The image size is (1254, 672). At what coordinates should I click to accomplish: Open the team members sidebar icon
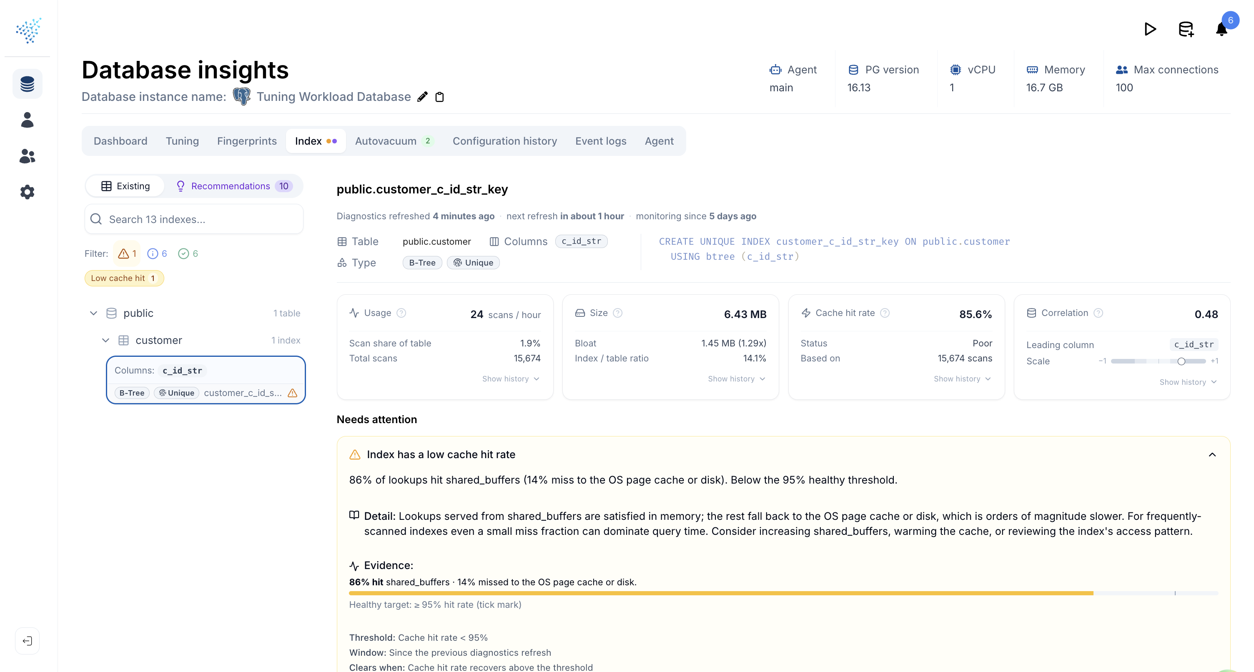tap(27, 156)
